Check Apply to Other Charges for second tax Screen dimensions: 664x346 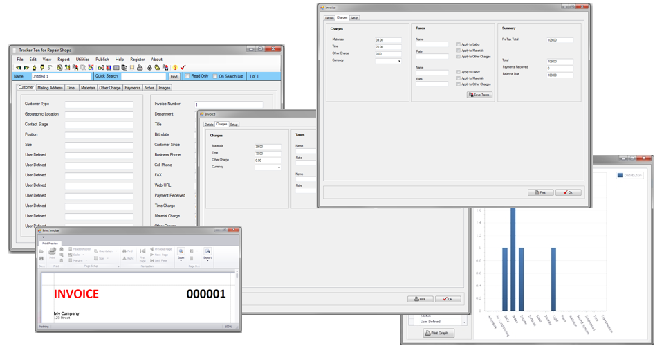click(x=459, y=84)
